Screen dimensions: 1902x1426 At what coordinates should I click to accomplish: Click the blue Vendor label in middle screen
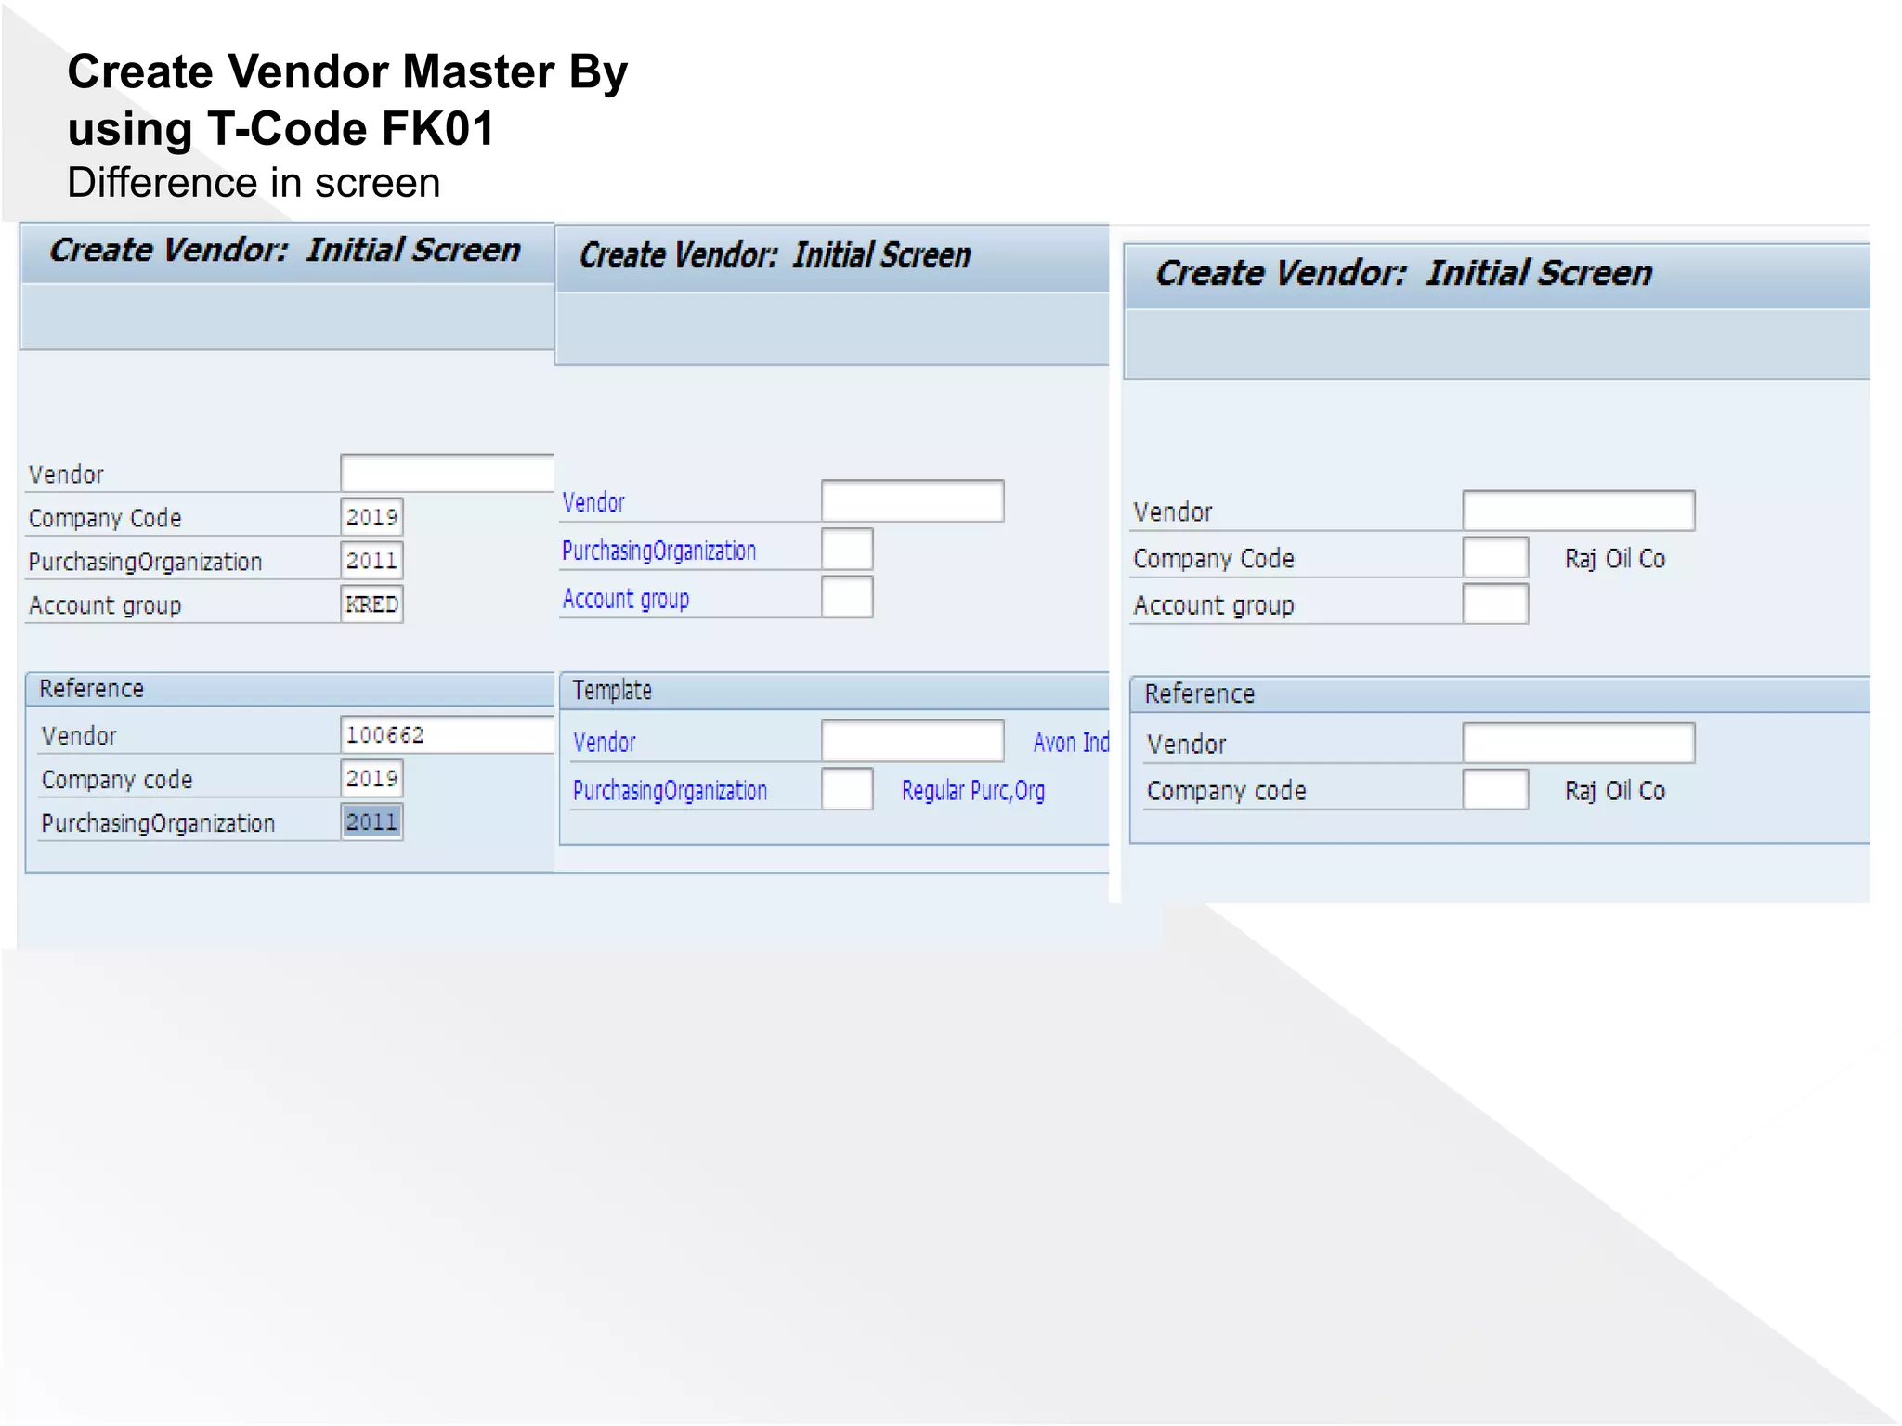click(x=593, y=502)
